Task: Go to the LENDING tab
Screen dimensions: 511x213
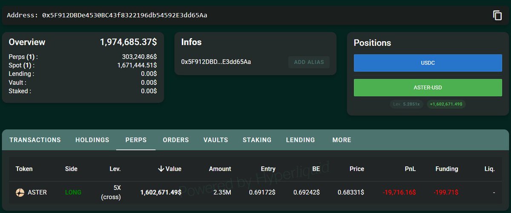Action: click(x=301, y=140)
